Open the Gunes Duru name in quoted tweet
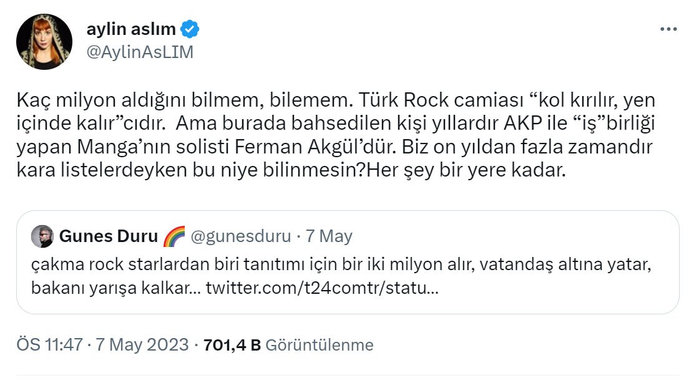The width and height of the screenshot is (689, 388). click(x=109, y=236)
